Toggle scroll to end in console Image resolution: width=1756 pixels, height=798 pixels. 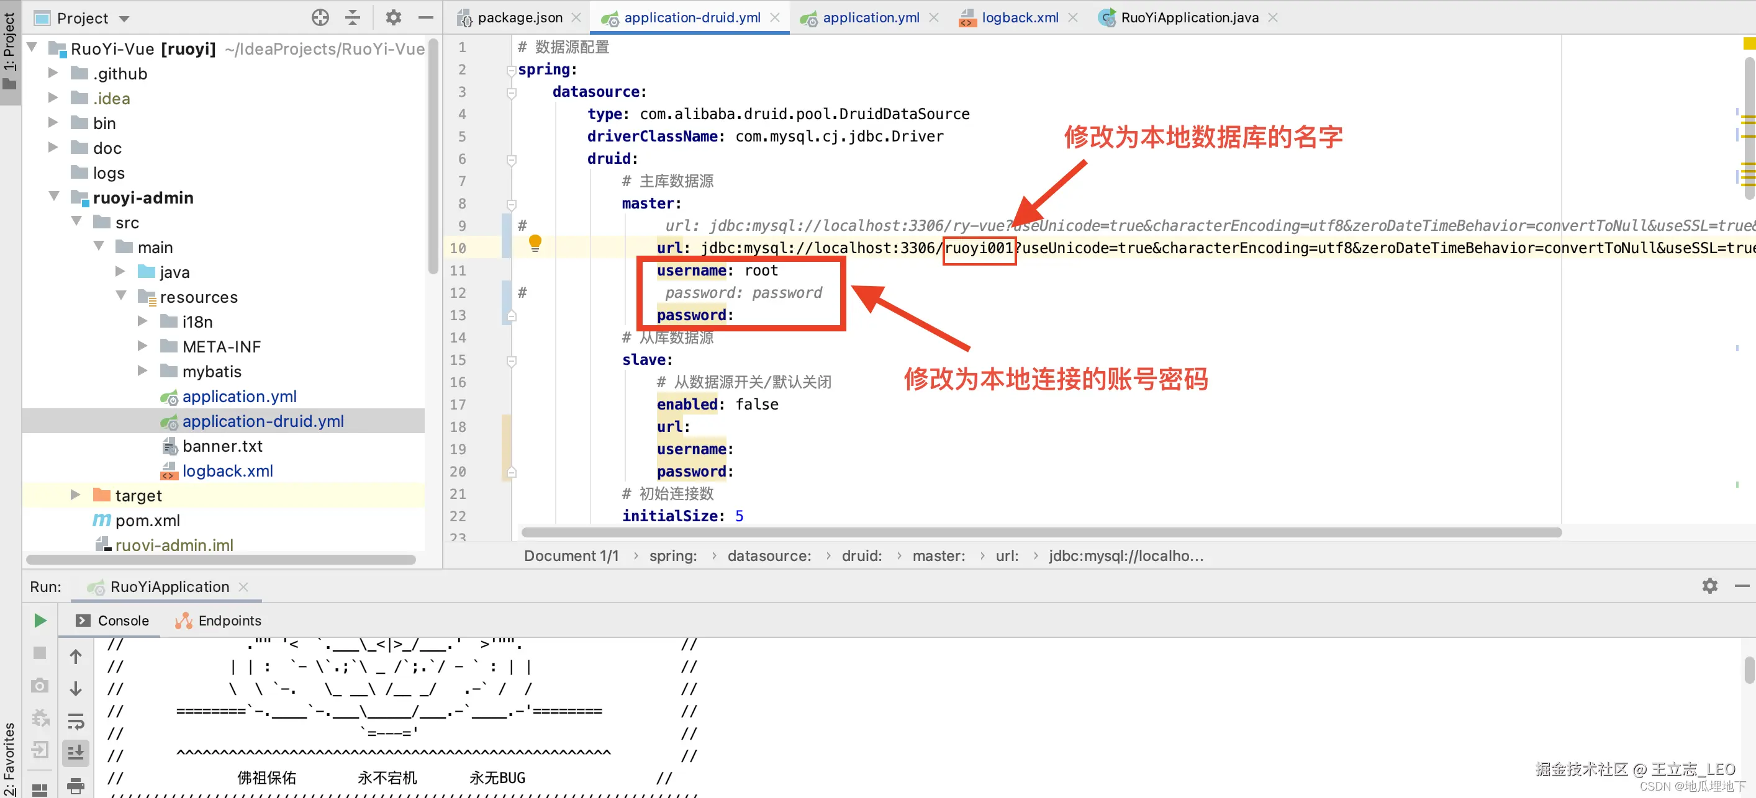76,752
